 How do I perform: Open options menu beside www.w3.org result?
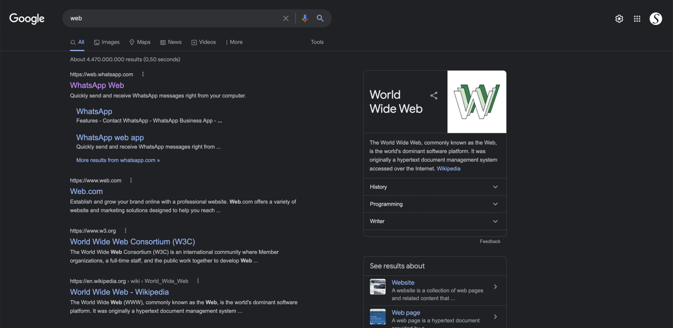coord(125,231)
